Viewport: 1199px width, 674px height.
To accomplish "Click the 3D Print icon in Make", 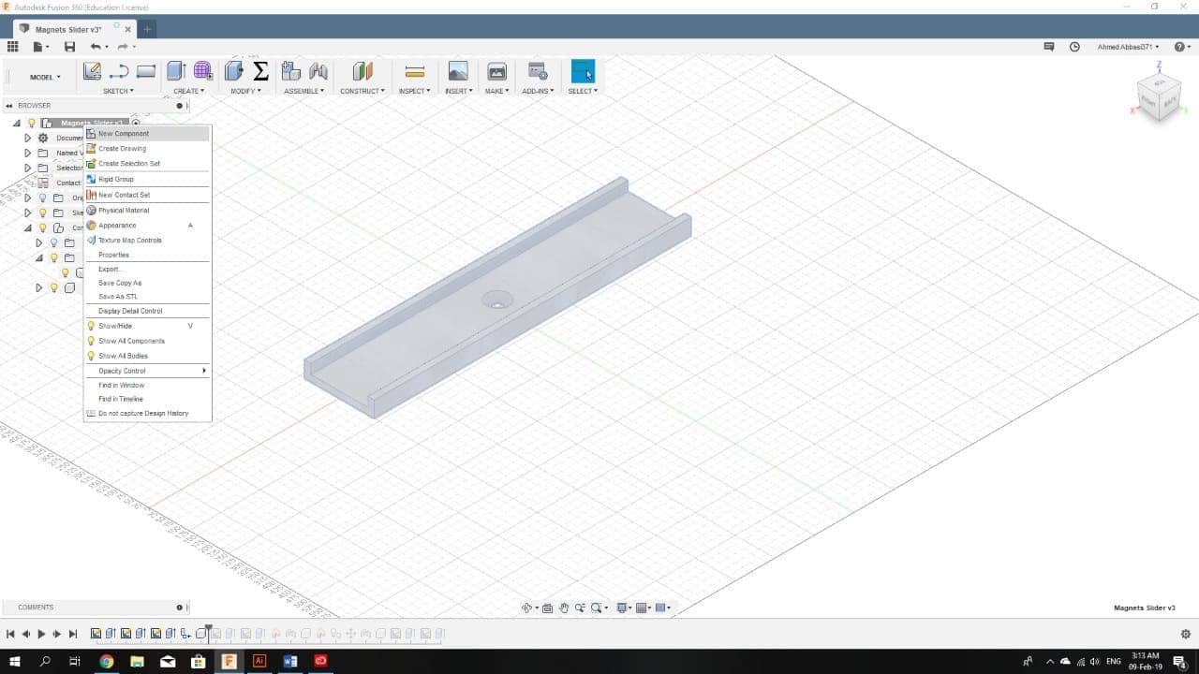I will click(497, 71).
